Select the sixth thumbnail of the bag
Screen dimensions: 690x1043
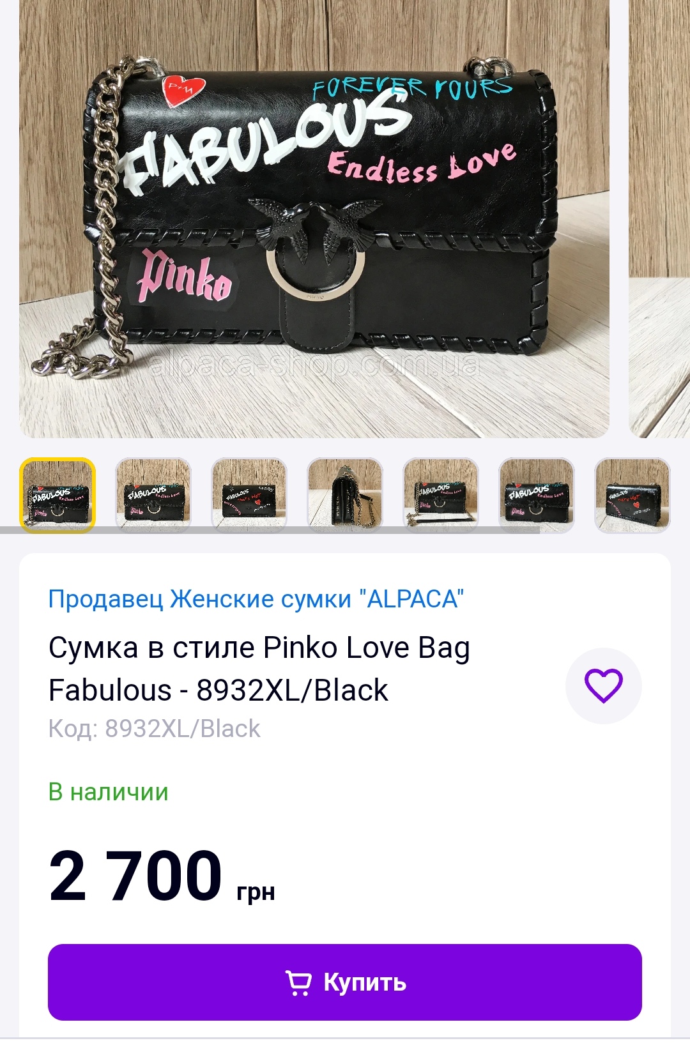point(537,496)
